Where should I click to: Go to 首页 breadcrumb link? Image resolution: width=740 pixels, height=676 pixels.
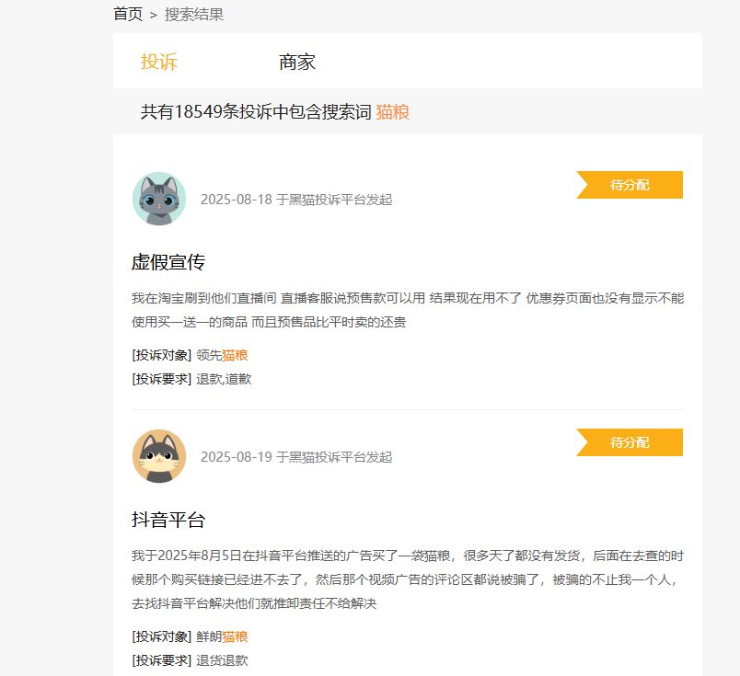click(128, 14)
